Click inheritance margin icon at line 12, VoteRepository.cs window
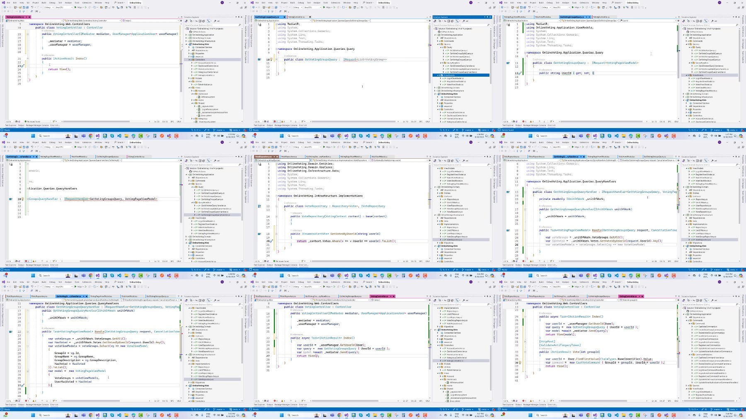 pyautogui.click(x=259, y=206)
